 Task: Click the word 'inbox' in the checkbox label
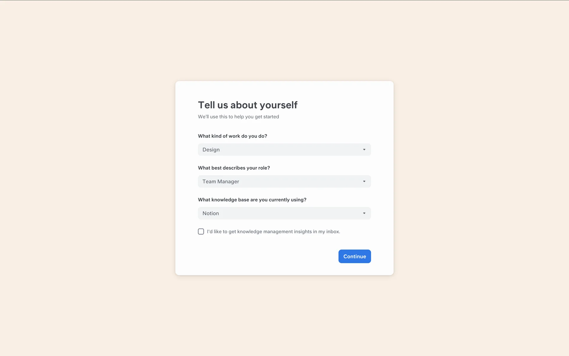pyautogui.click(x=333, y=231)
